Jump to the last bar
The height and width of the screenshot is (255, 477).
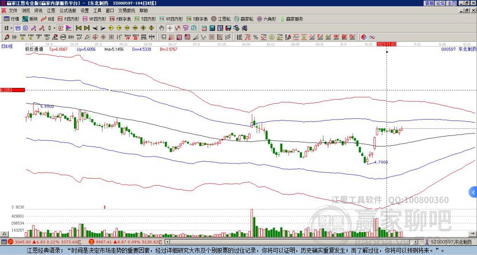(87, 28)
